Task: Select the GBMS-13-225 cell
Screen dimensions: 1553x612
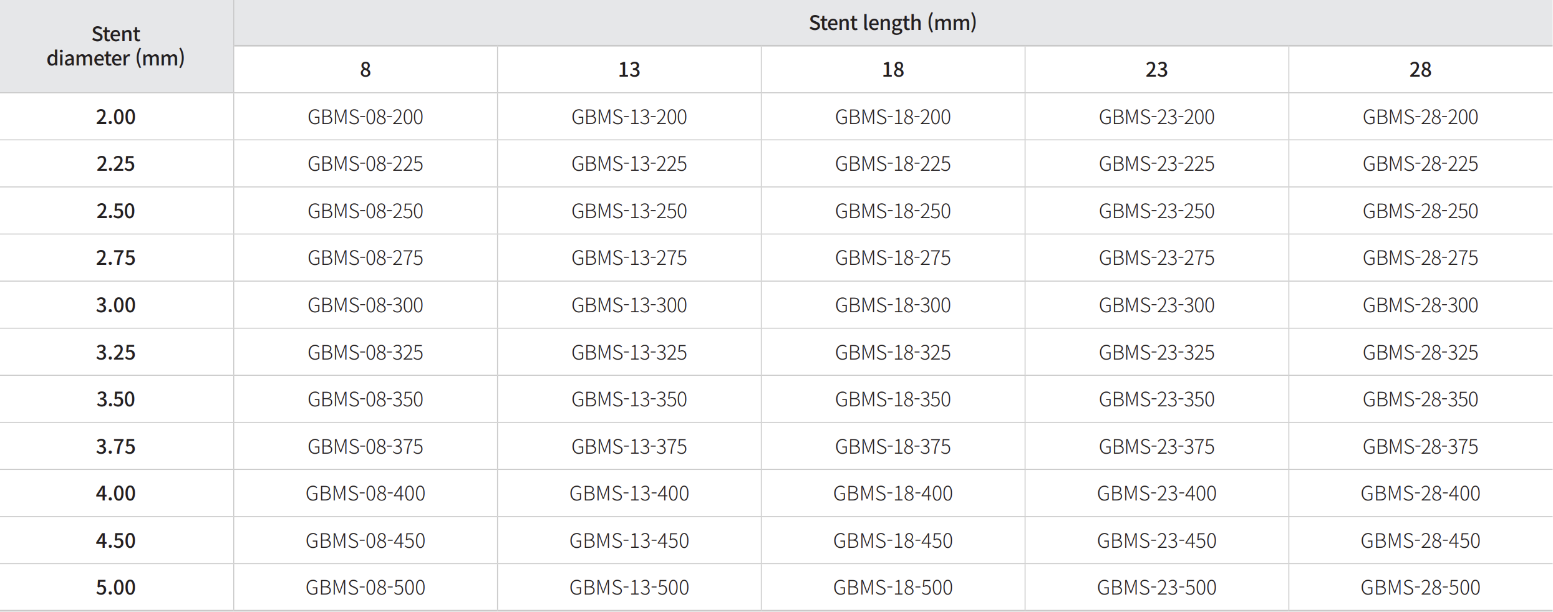Action: click(629, 163)
